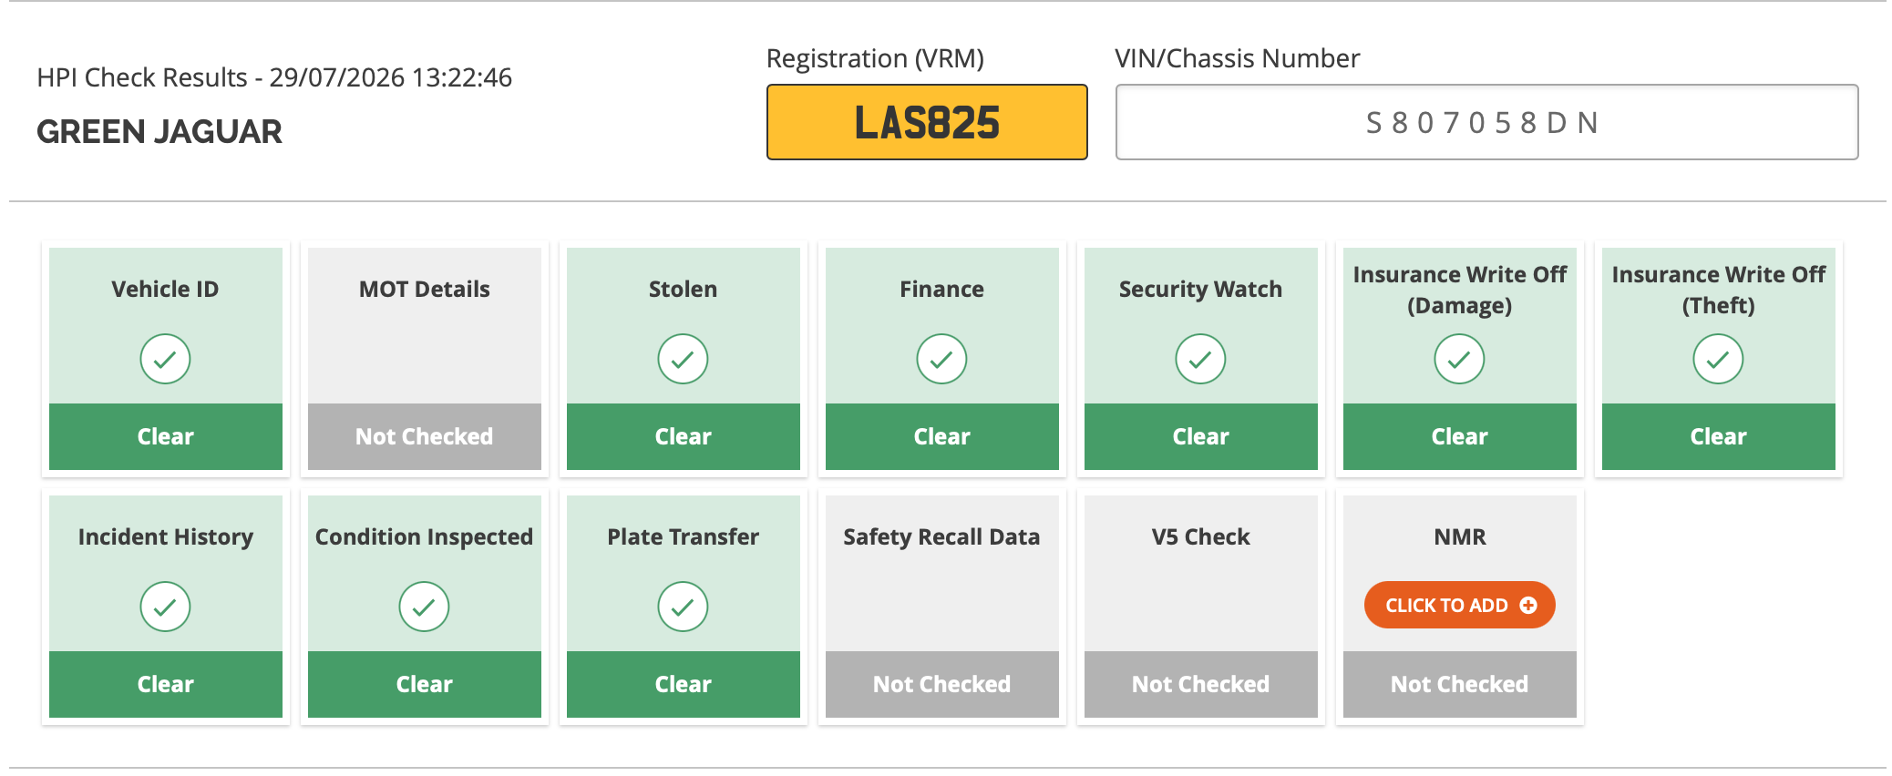Image resolution: width=1892 pixels, height=776 pixels.
Task: Click the Stolen check tick icon
Action: [683, 359]
